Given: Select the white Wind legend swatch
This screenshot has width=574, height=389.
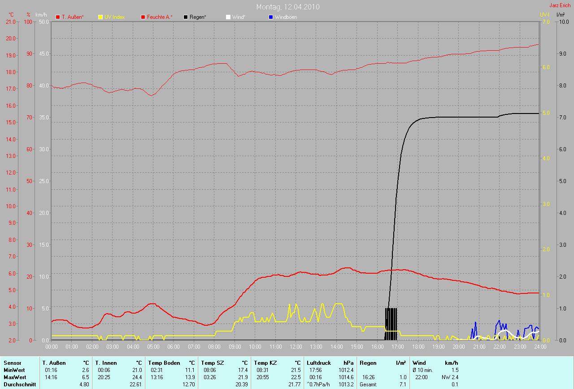Looking at the screenshot, I should tap(228, 17).
